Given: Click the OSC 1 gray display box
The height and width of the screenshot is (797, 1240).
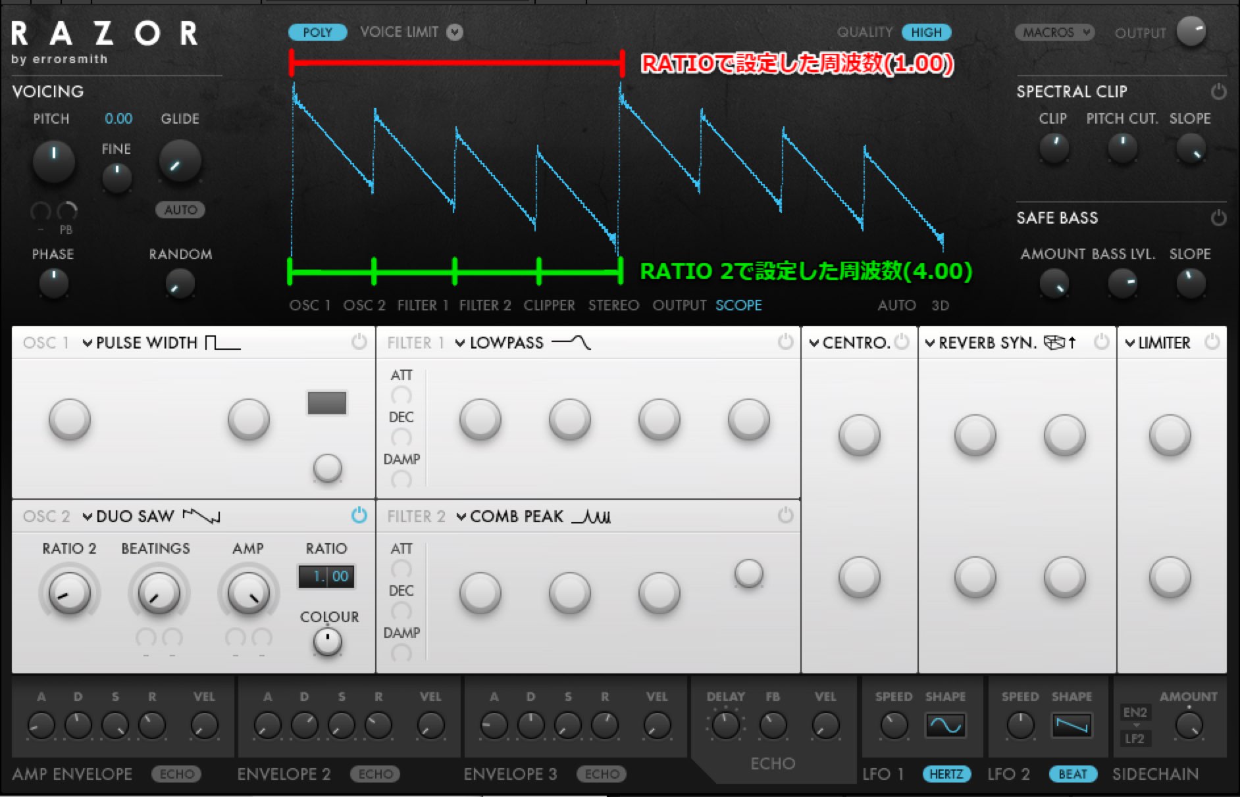Looking at the screenshot, I should pyautogui.click(x=327, y=403).
